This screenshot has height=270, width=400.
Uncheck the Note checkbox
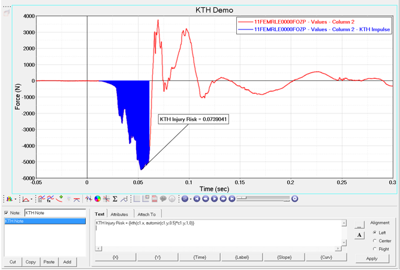(7, 213)
